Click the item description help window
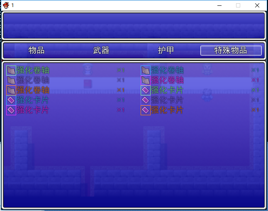Viewport: 268px width, 211px height. pyautogui.click(x=134, y=26)
